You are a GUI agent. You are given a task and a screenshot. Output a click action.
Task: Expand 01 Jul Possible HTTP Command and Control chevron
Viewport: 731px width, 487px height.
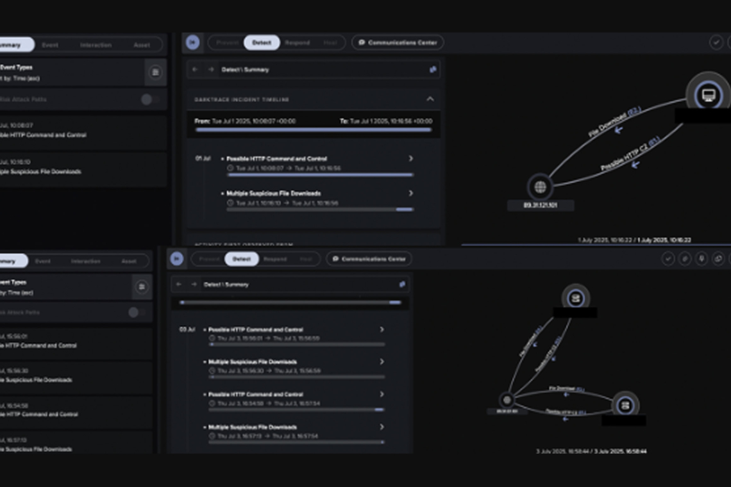pyautogui.click(x=411, y=158)
